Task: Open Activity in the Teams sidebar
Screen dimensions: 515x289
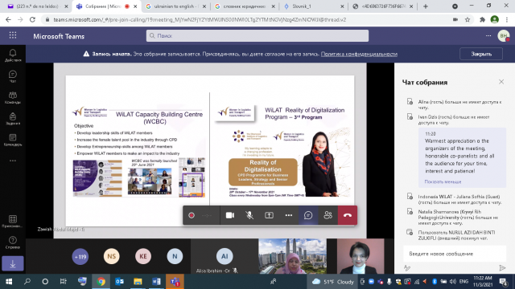Action: coord(13,55)
